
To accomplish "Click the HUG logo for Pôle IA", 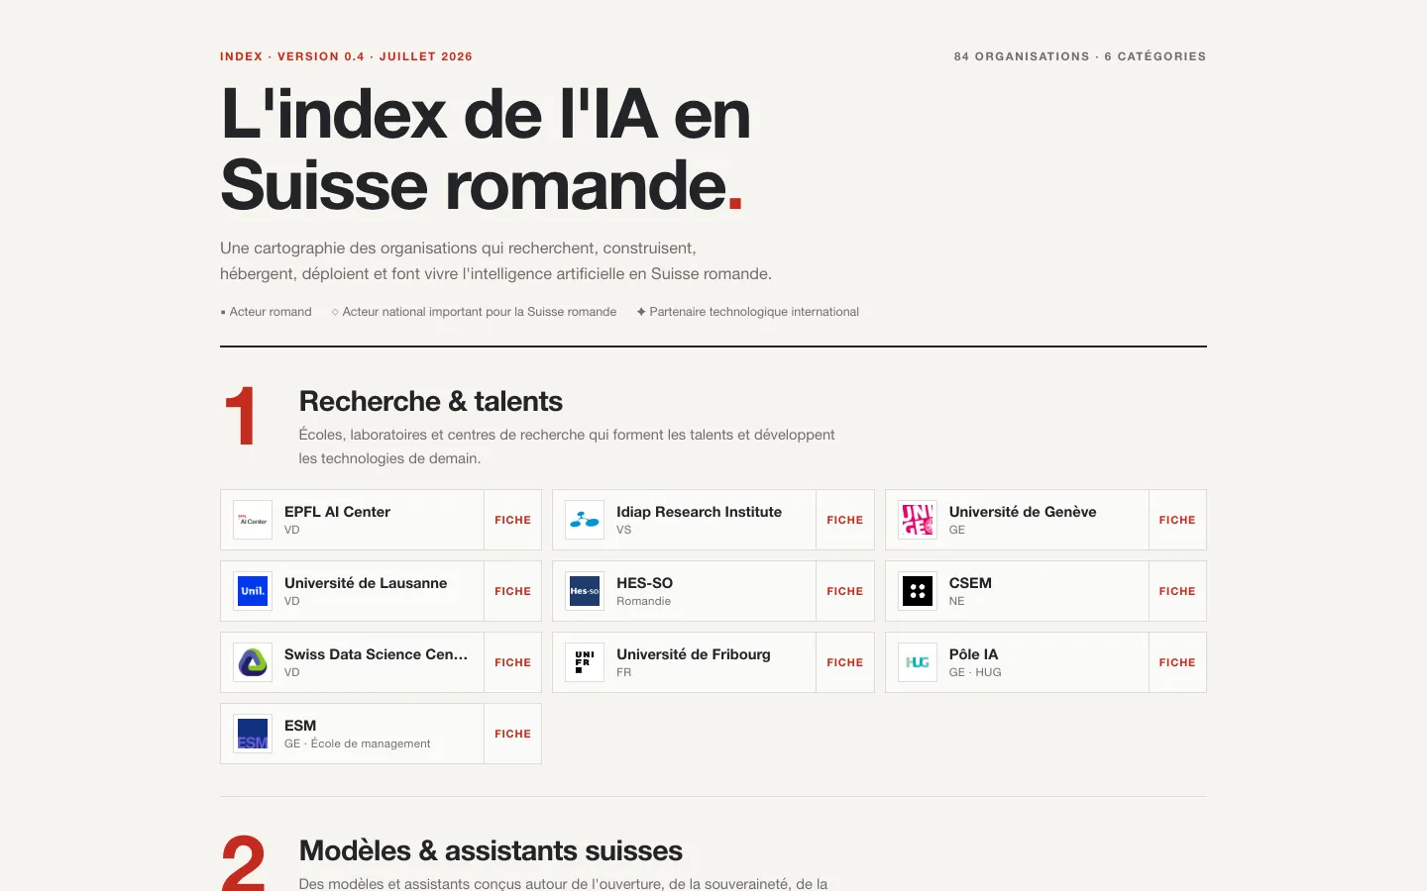I will tap(918, 662).
